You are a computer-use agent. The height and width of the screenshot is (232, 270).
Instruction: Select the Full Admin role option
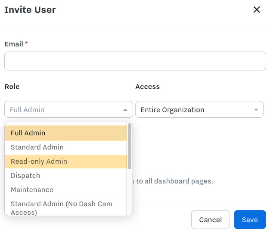click(65, 133)
